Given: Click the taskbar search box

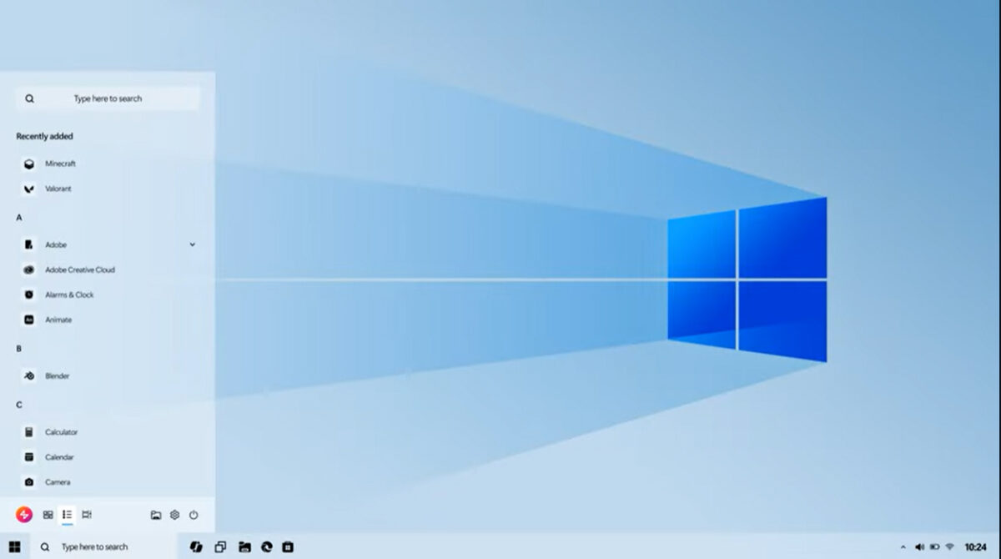Looking at the screenshot, I should (105, 546).
